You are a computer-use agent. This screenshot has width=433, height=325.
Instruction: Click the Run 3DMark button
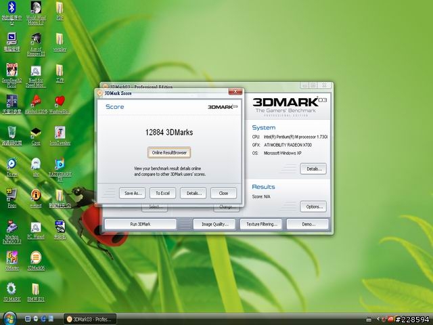coord(140,224)
